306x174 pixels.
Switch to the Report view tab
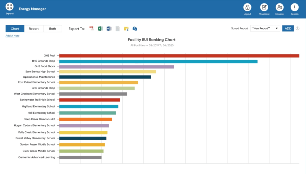pyautogui.click(x=34, y=28)
